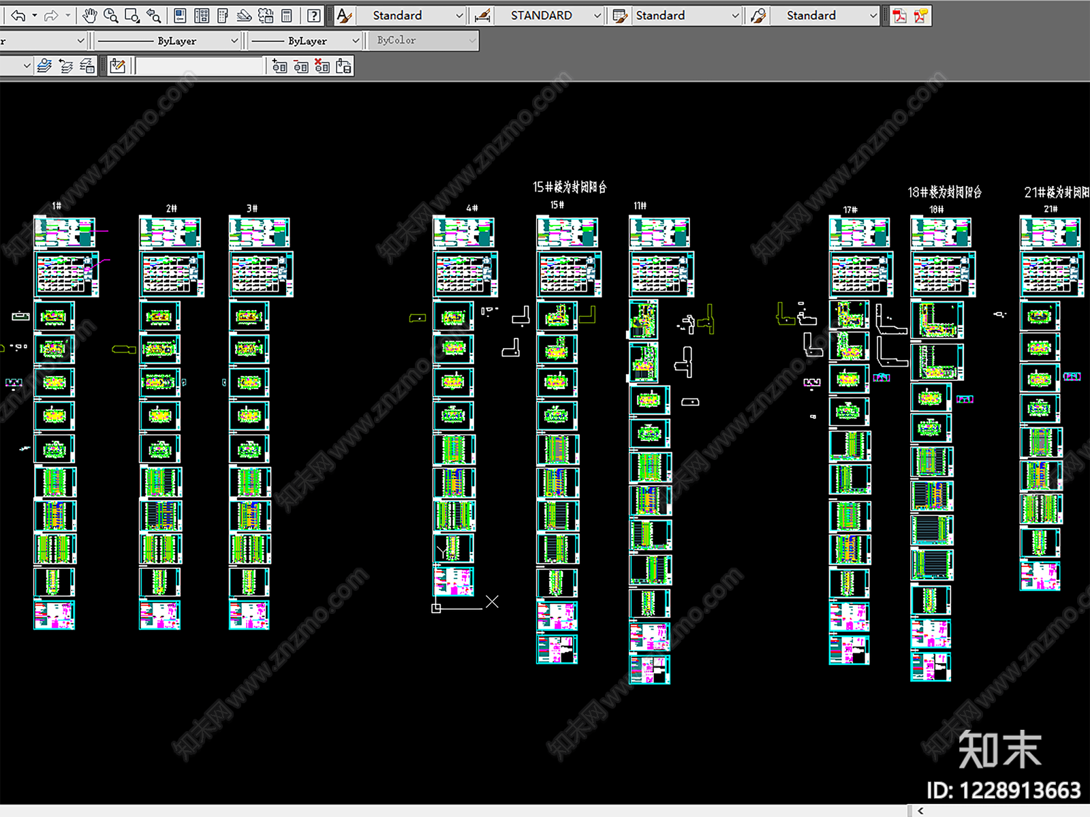Select the '18#楼为封闭阳台' text in drawing
The image size is (1090, 817).
945,192
